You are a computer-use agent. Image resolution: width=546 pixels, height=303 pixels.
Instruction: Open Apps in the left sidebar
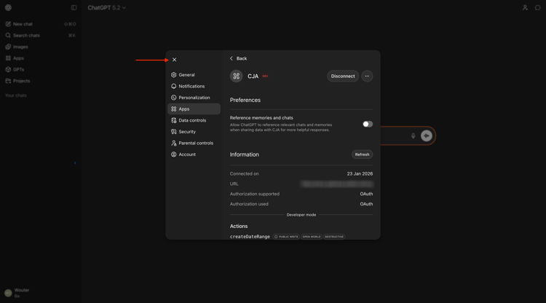[41, 58]
